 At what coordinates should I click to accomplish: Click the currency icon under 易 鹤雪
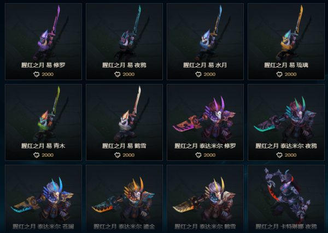coord(118,155)
